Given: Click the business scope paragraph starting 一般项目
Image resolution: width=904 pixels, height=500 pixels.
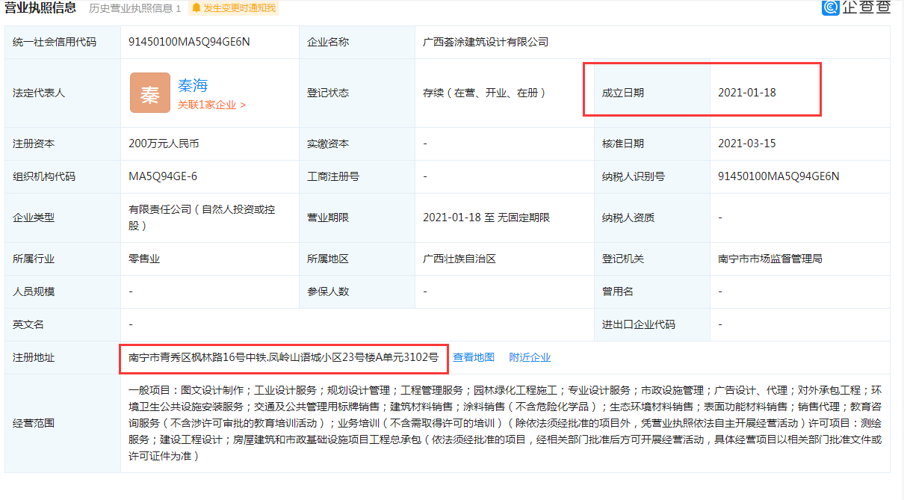Looking at the screenshot, I should tap(505, 423).
